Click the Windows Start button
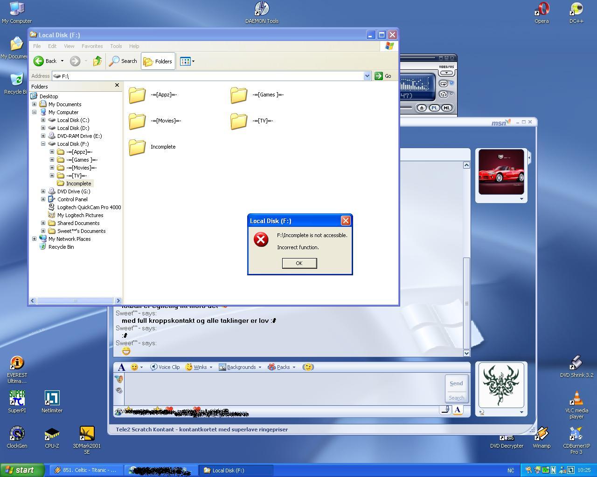The width and height of the screenshot is (597, 477). click(22, 470)
